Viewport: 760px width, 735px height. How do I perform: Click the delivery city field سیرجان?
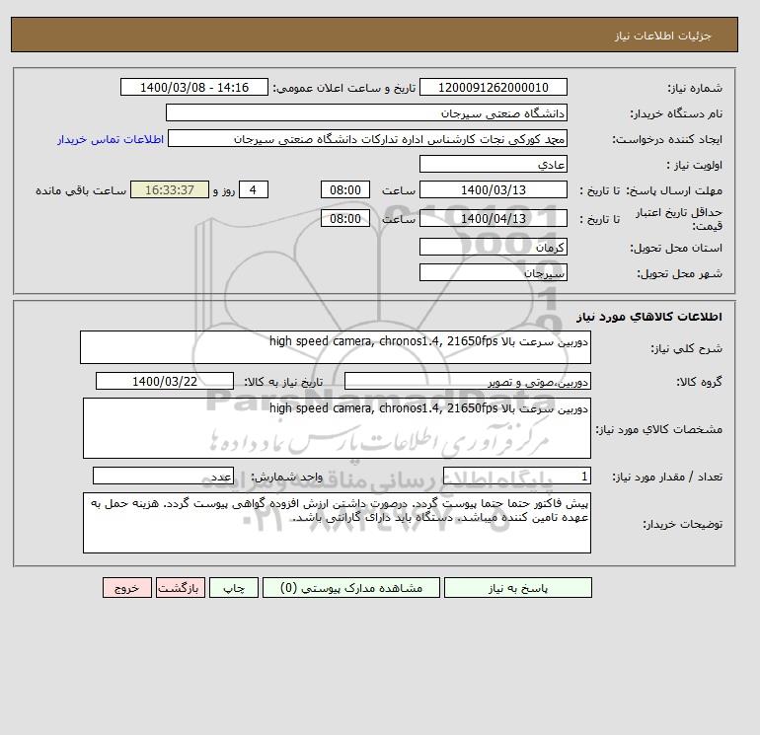pos(493,272)
